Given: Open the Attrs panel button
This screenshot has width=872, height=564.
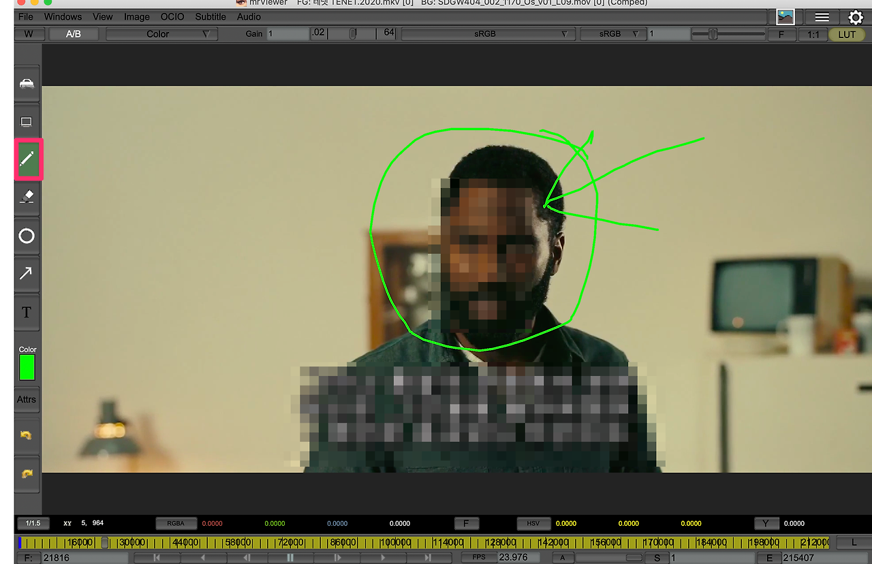Looking at the screenshot, I should 27,400.
